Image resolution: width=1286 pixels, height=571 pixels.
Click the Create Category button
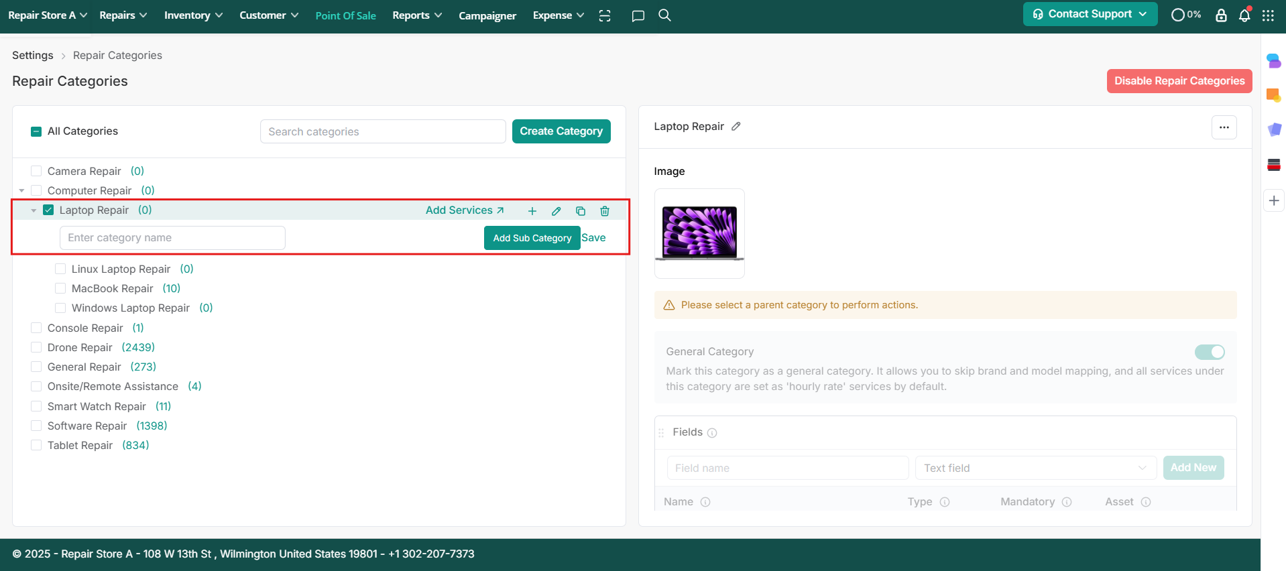pyautogui.click(x=561, y=131)
